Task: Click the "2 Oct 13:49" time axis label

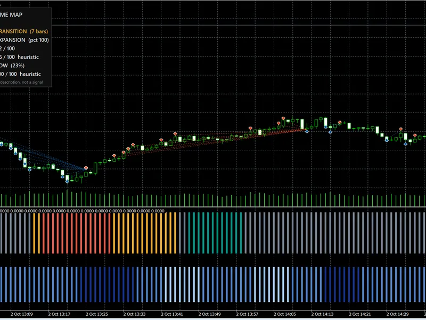Action: pos(209,314)
